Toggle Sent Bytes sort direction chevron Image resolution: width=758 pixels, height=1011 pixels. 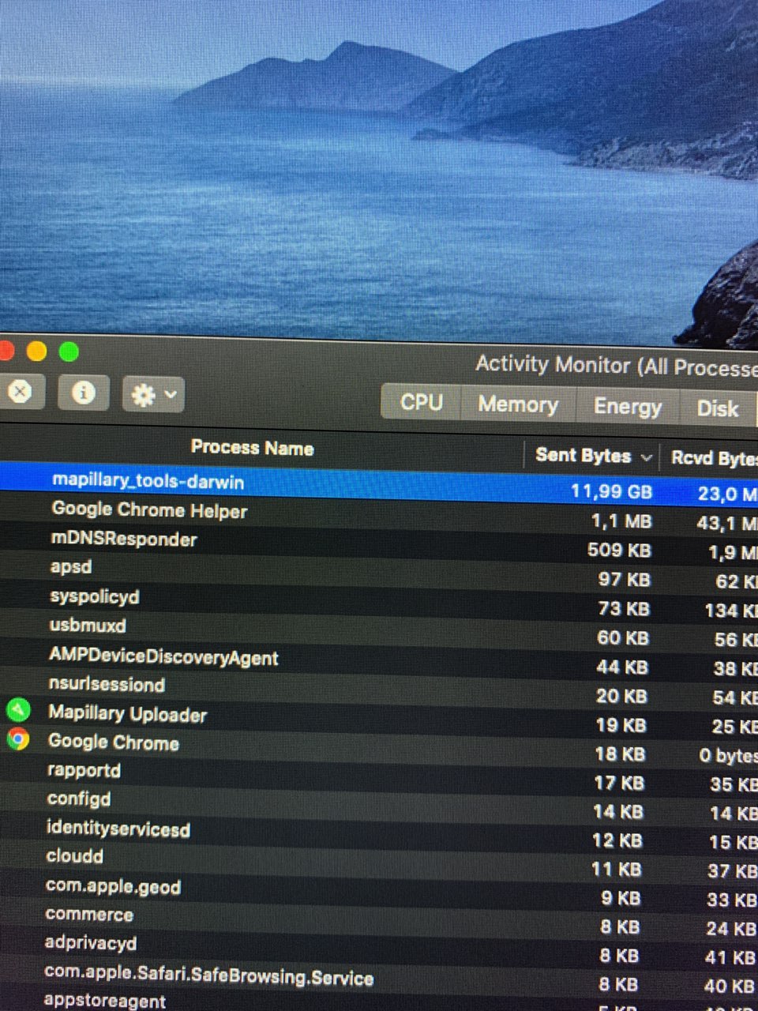(646, 457)
